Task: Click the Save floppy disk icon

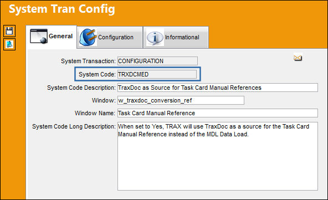Action: [9, 31]
